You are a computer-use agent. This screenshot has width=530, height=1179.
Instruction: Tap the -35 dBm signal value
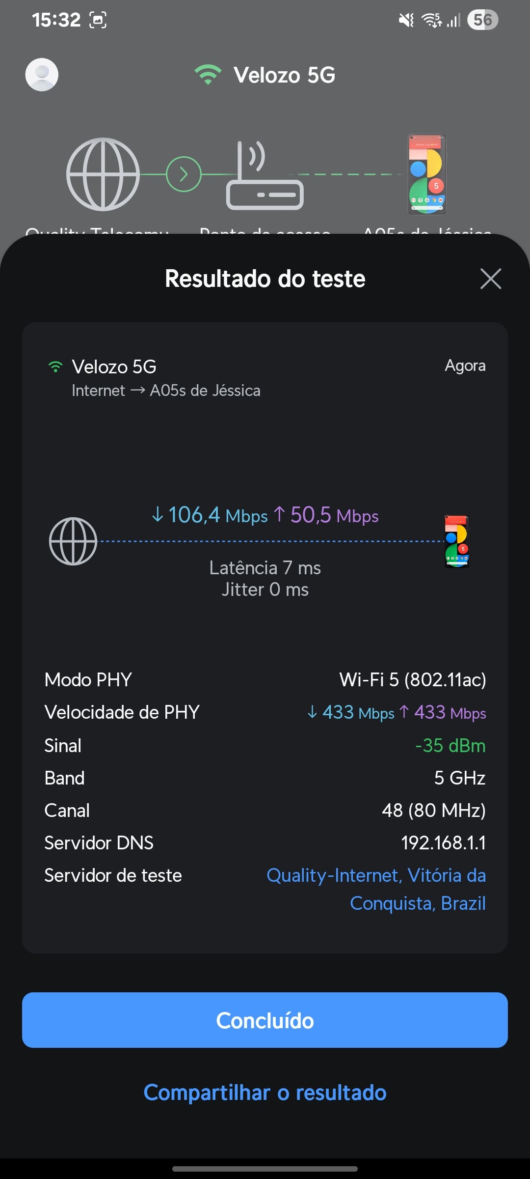(450, 746)
